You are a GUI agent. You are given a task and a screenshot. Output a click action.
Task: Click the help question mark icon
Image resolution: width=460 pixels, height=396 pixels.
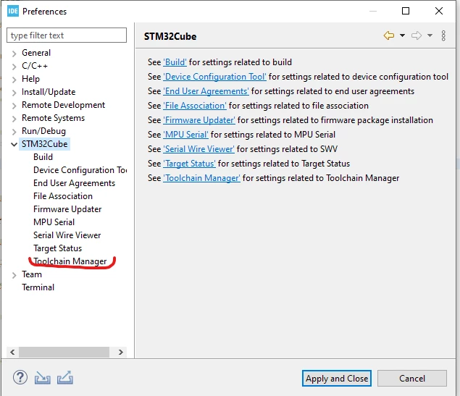20,377
